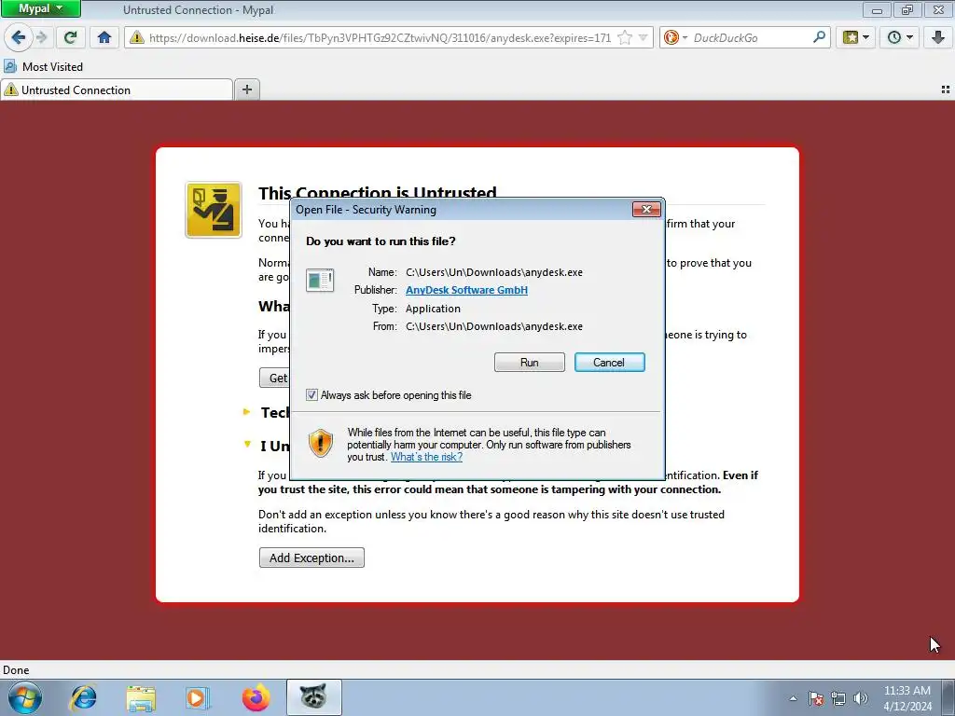Show downloads with the arrow icon
Screen dimensions: 955x716
(938, 37)
